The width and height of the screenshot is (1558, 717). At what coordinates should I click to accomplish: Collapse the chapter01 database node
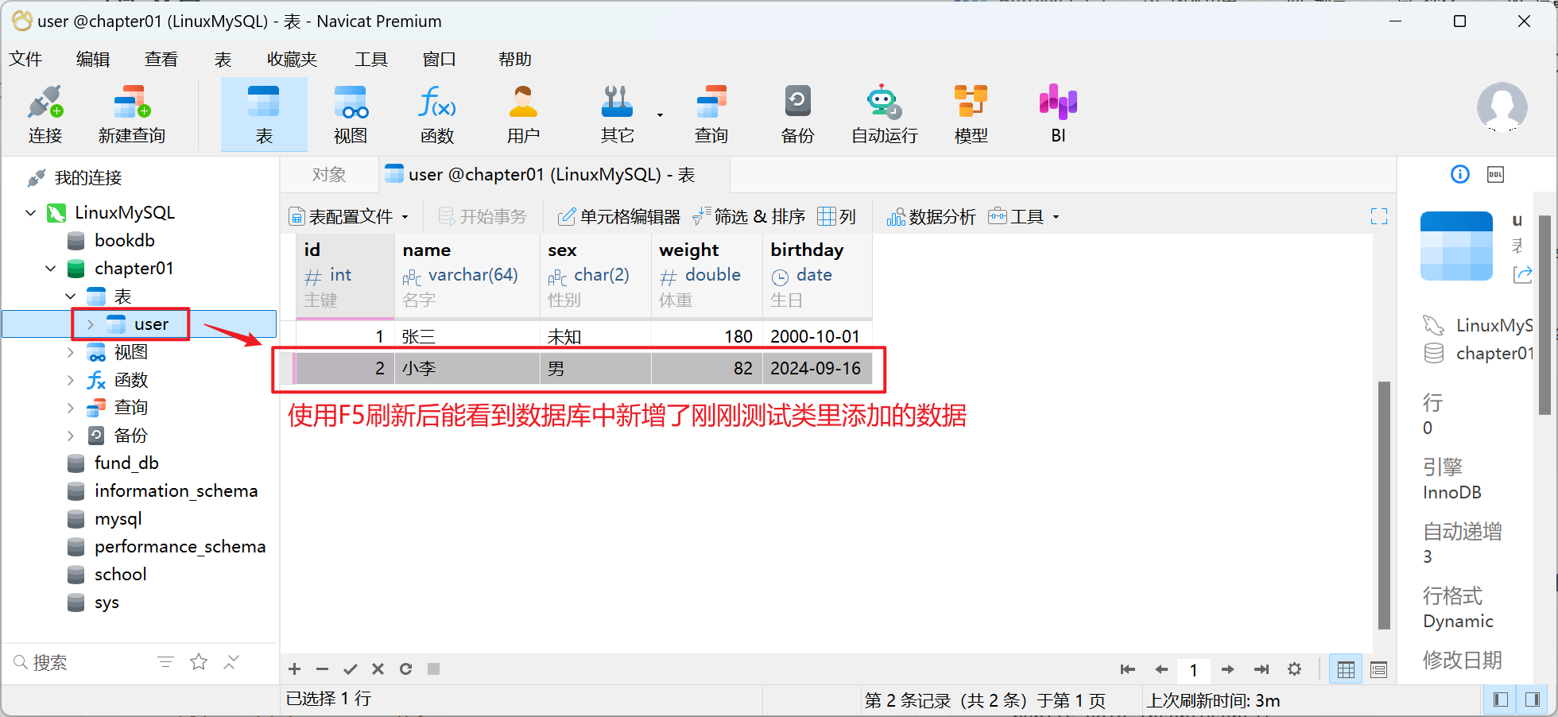pyautogui.click(x=51, y=269)
